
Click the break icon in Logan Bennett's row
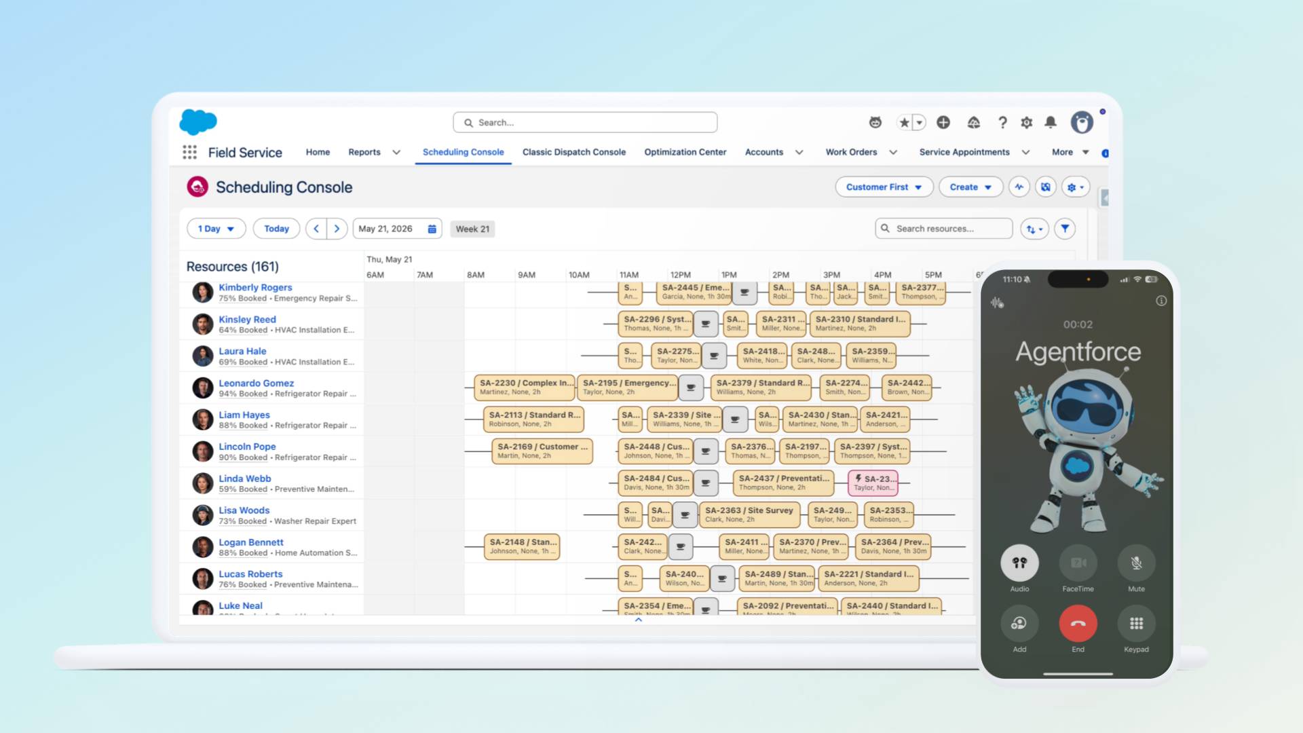(681, 546)
